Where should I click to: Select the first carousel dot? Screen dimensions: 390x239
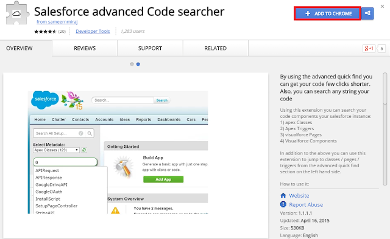pos(132,64)
